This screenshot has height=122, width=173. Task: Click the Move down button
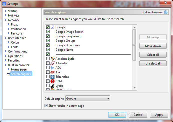coord(153,46)
